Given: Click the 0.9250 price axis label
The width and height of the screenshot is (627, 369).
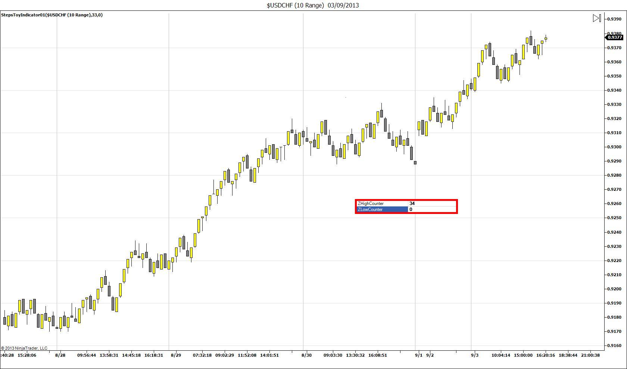Looking at the screenshot, I should (x=614, y=218).
